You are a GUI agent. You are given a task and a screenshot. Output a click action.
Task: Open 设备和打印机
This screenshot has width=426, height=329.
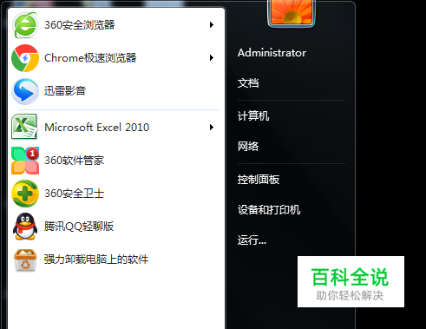click(269, 210)
